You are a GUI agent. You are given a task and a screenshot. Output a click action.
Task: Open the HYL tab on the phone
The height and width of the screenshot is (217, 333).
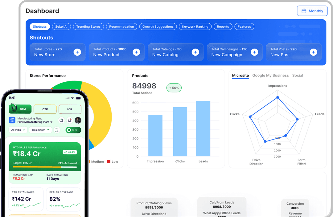pos(70,109)
